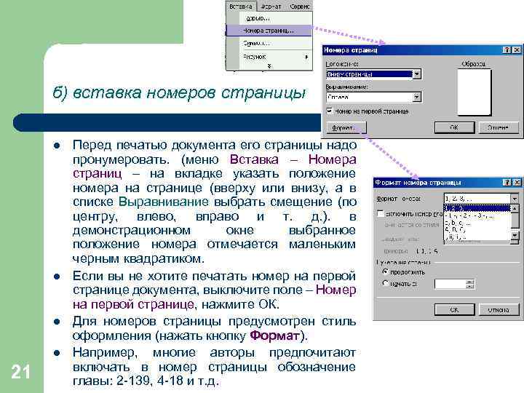The height and width of the screenshot is (393, 524).
Task: Select the Номера страниц... menu entry
Action: 269,31
